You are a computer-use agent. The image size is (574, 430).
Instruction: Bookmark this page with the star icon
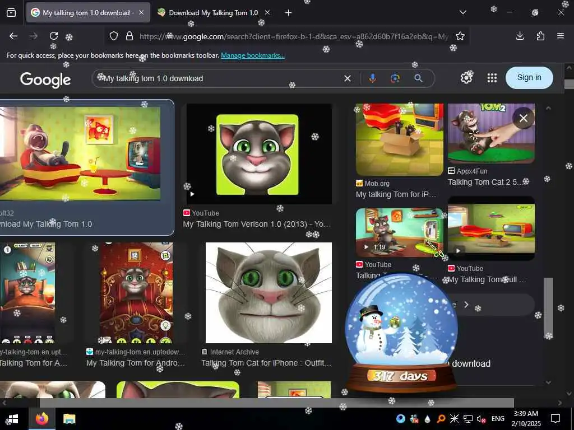coord(460,36)
